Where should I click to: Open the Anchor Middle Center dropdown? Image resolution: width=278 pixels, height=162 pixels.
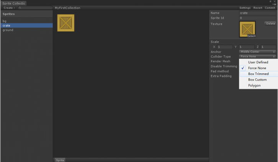[x=257, y=52]
